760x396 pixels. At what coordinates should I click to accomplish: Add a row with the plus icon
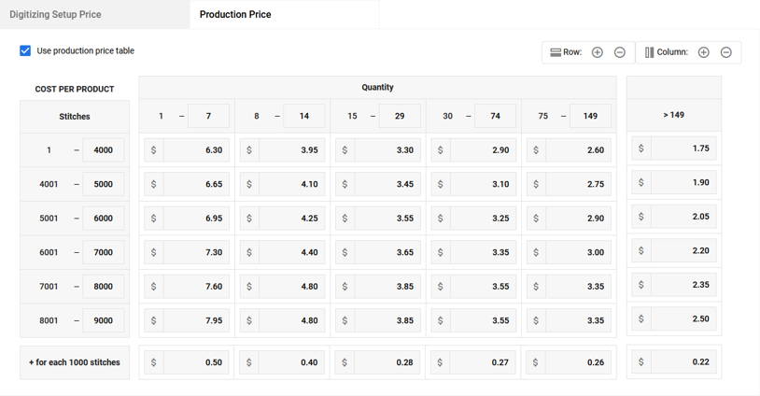coord(598,52)
